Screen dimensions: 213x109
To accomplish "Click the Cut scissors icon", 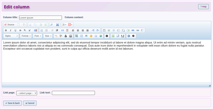I will click(31, 25).
